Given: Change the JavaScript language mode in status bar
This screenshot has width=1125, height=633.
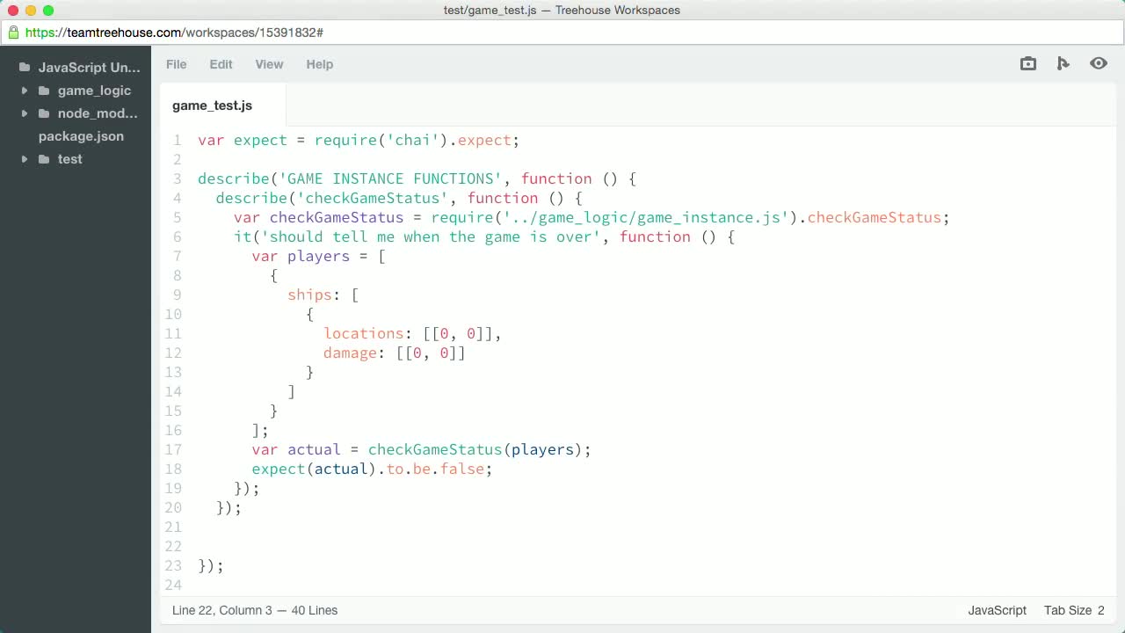Looking at the screenshot, I should [997, 610].
